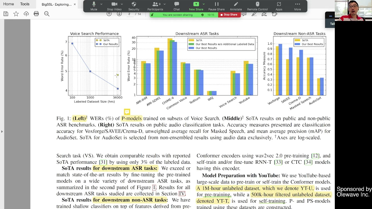Switch to the Home tab

click(x=8, y=4)
